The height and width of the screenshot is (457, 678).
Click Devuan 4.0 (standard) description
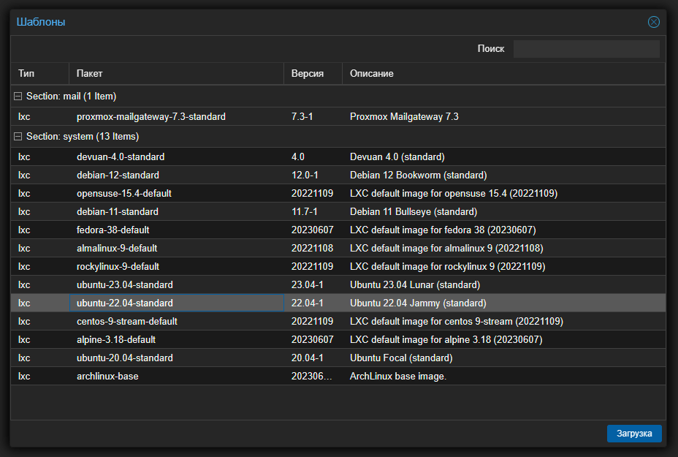coord(397,156)
